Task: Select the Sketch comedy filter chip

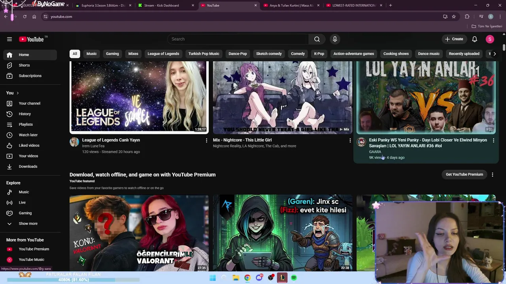Action: coord(269,54)
